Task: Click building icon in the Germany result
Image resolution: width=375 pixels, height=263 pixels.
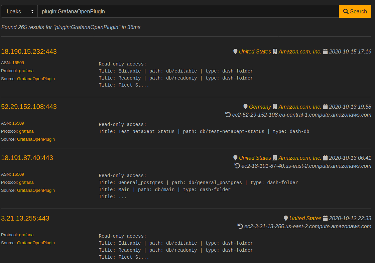Action: [275, 107]
